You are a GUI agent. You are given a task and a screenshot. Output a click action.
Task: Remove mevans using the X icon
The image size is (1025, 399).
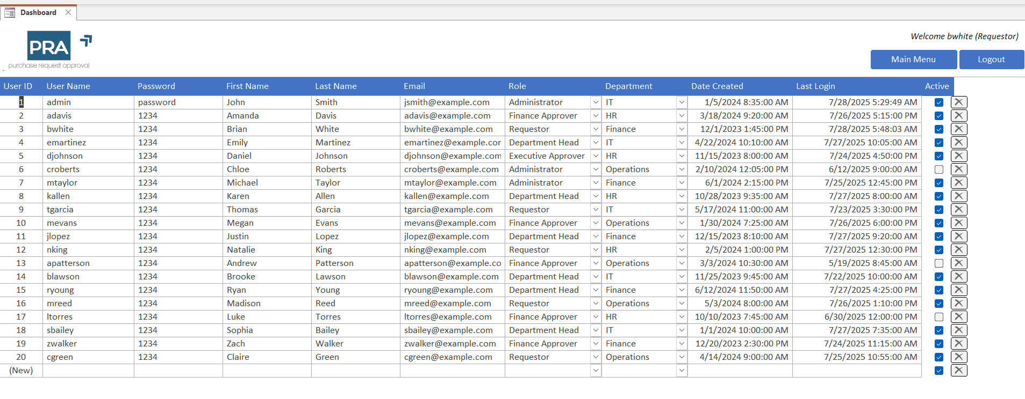[959, 223]
